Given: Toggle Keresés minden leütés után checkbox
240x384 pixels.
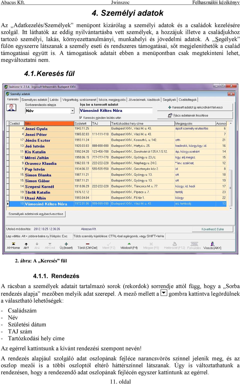Looking at the screenshot, I should 81,118.
